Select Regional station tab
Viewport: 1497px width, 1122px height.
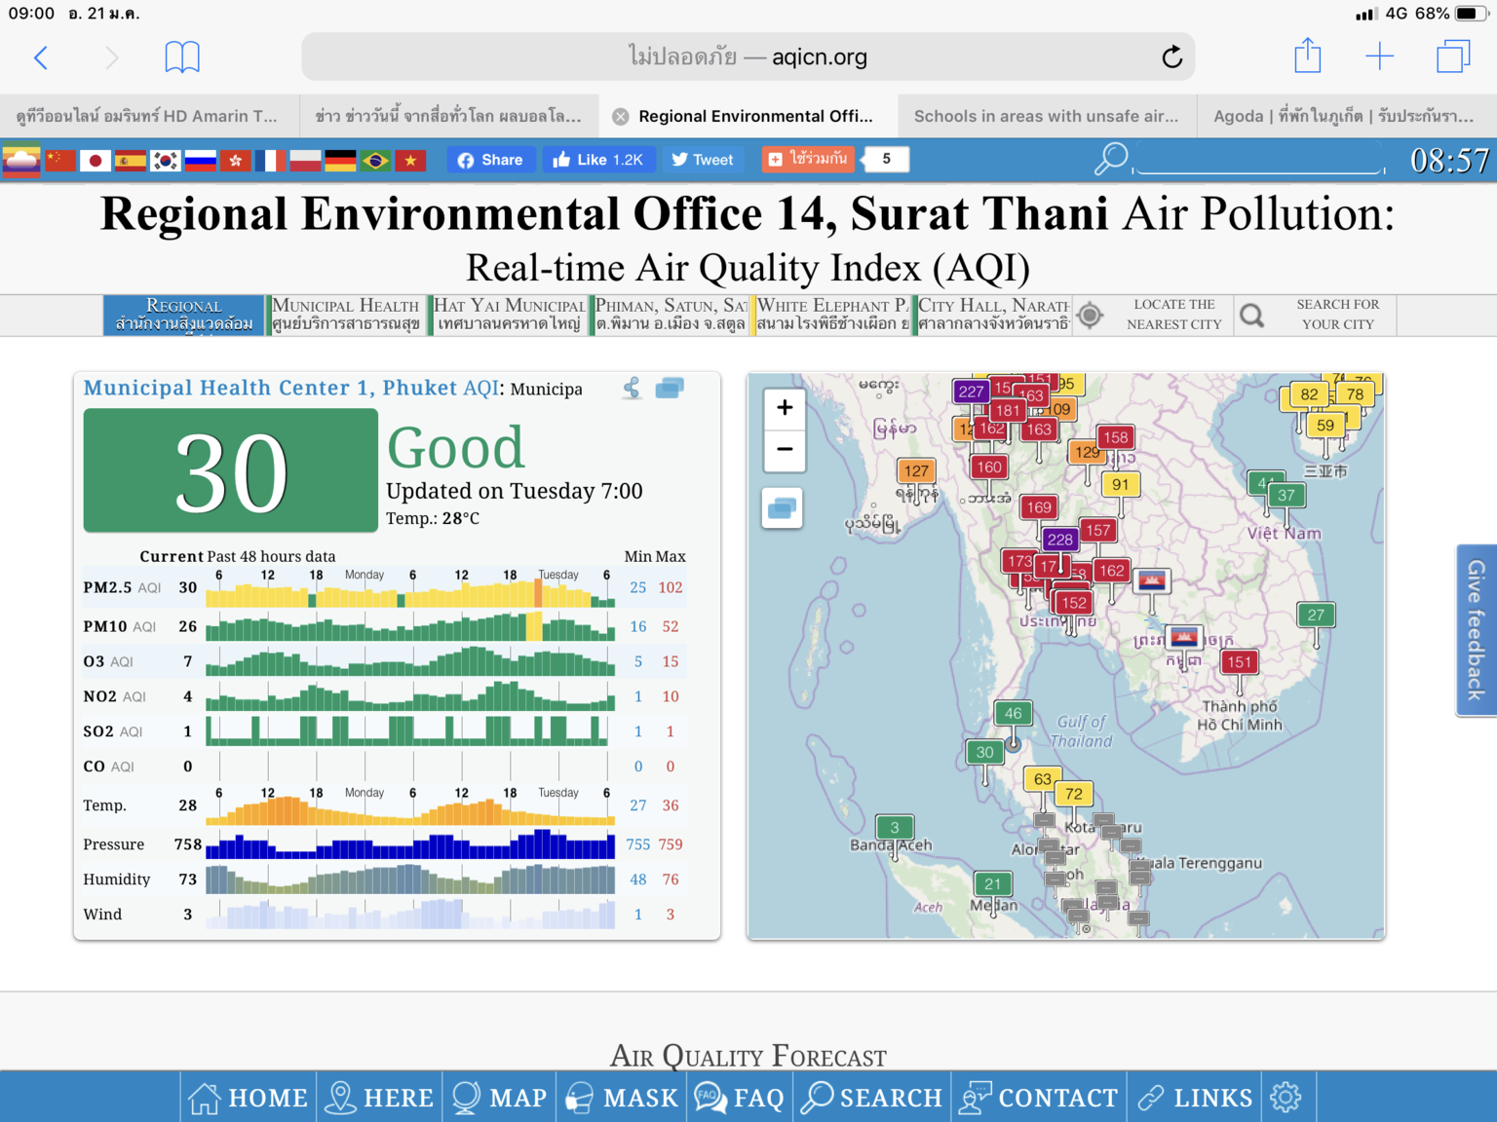[183, 315]
